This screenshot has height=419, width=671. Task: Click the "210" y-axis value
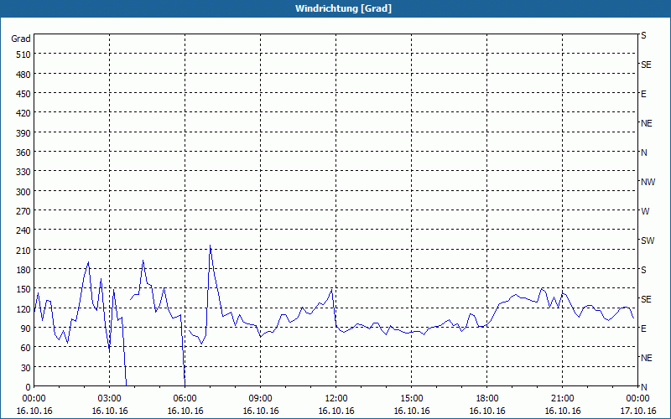pos(24,250)
